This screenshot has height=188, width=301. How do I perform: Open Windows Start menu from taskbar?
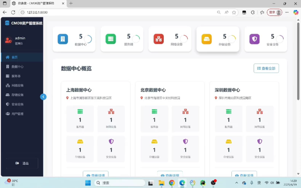click(x=88, y=183)
